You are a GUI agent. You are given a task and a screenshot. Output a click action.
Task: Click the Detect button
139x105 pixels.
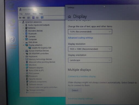(75, 90)
